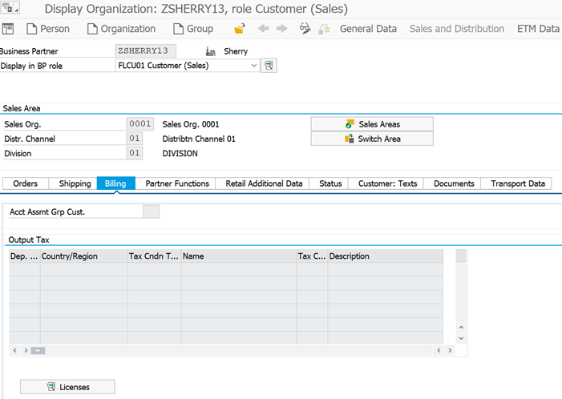Open the Sales Areas button
The image size is (562, 399).
pos(372,124)
